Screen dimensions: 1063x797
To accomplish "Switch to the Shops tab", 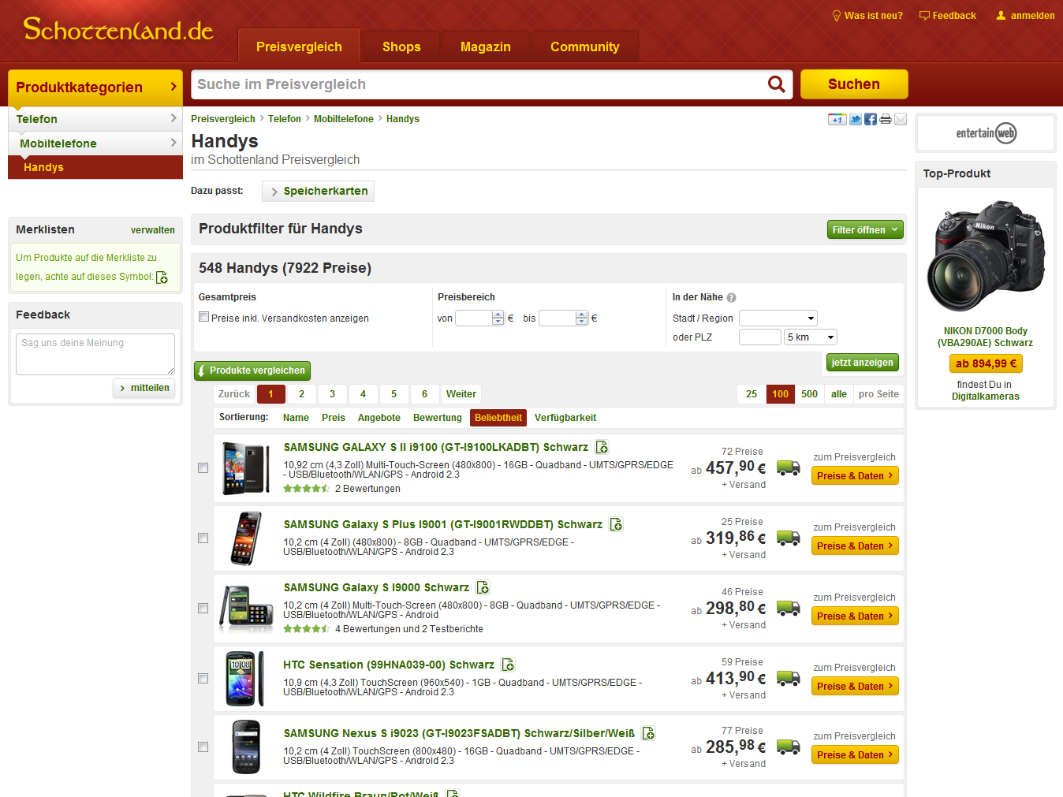I will click(401, 47).
